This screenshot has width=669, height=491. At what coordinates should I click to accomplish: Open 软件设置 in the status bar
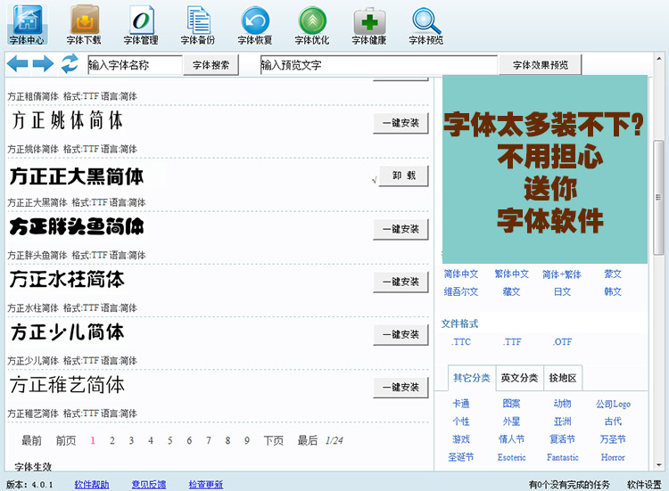644,485
